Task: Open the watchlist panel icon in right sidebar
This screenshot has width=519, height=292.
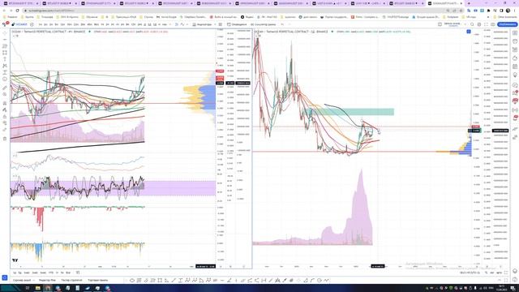Action: (515, 33)
